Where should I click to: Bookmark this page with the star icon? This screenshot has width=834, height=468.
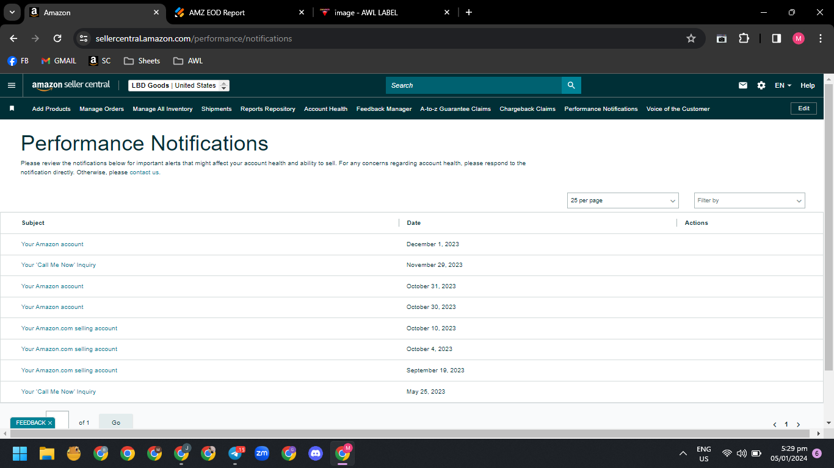691,38
